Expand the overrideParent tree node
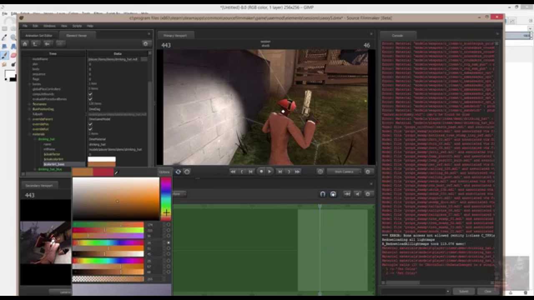The height and width of the screenshot is (300, 534). coord(30,119)
